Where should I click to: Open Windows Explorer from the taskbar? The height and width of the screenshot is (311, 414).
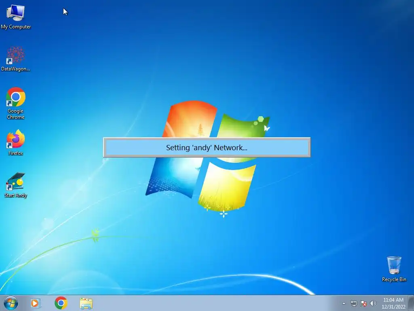click(x=86, y=303)
